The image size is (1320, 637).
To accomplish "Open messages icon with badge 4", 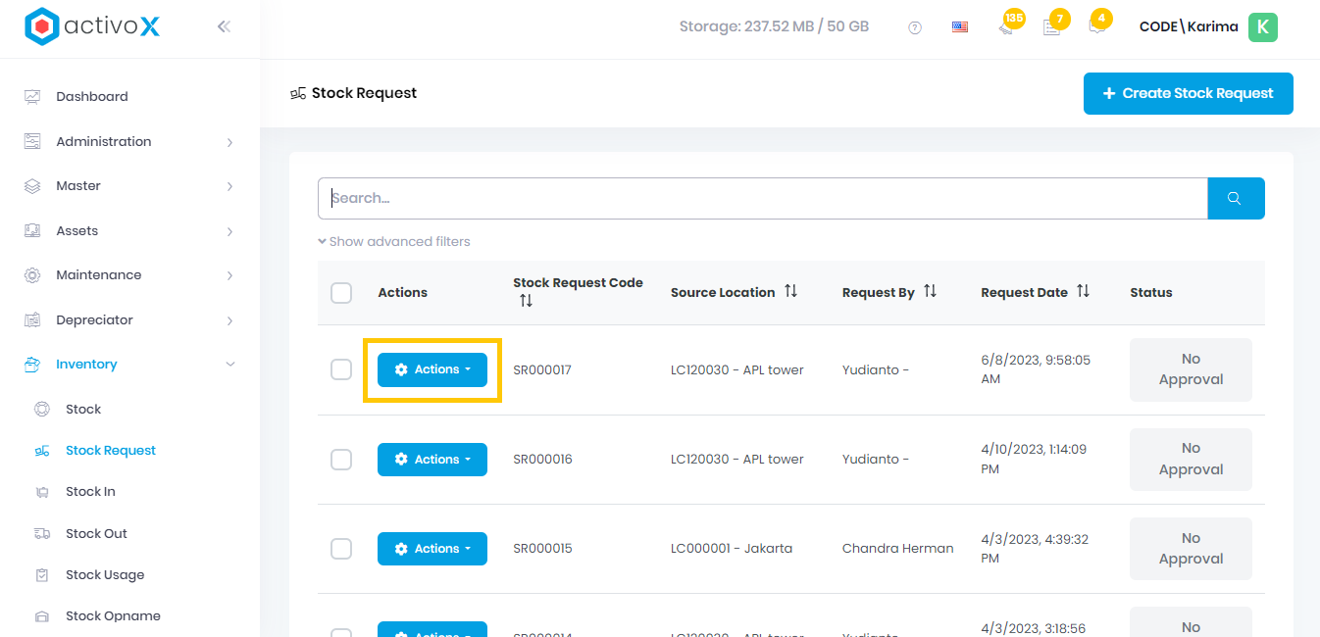I will [1096, 26].
